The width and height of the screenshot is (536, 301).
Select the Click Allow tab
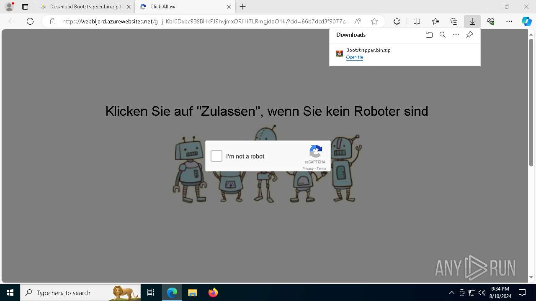pos(184,7)
